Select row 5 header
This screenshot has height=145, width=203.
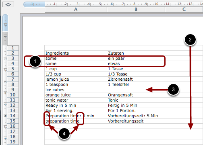point(13,69)
